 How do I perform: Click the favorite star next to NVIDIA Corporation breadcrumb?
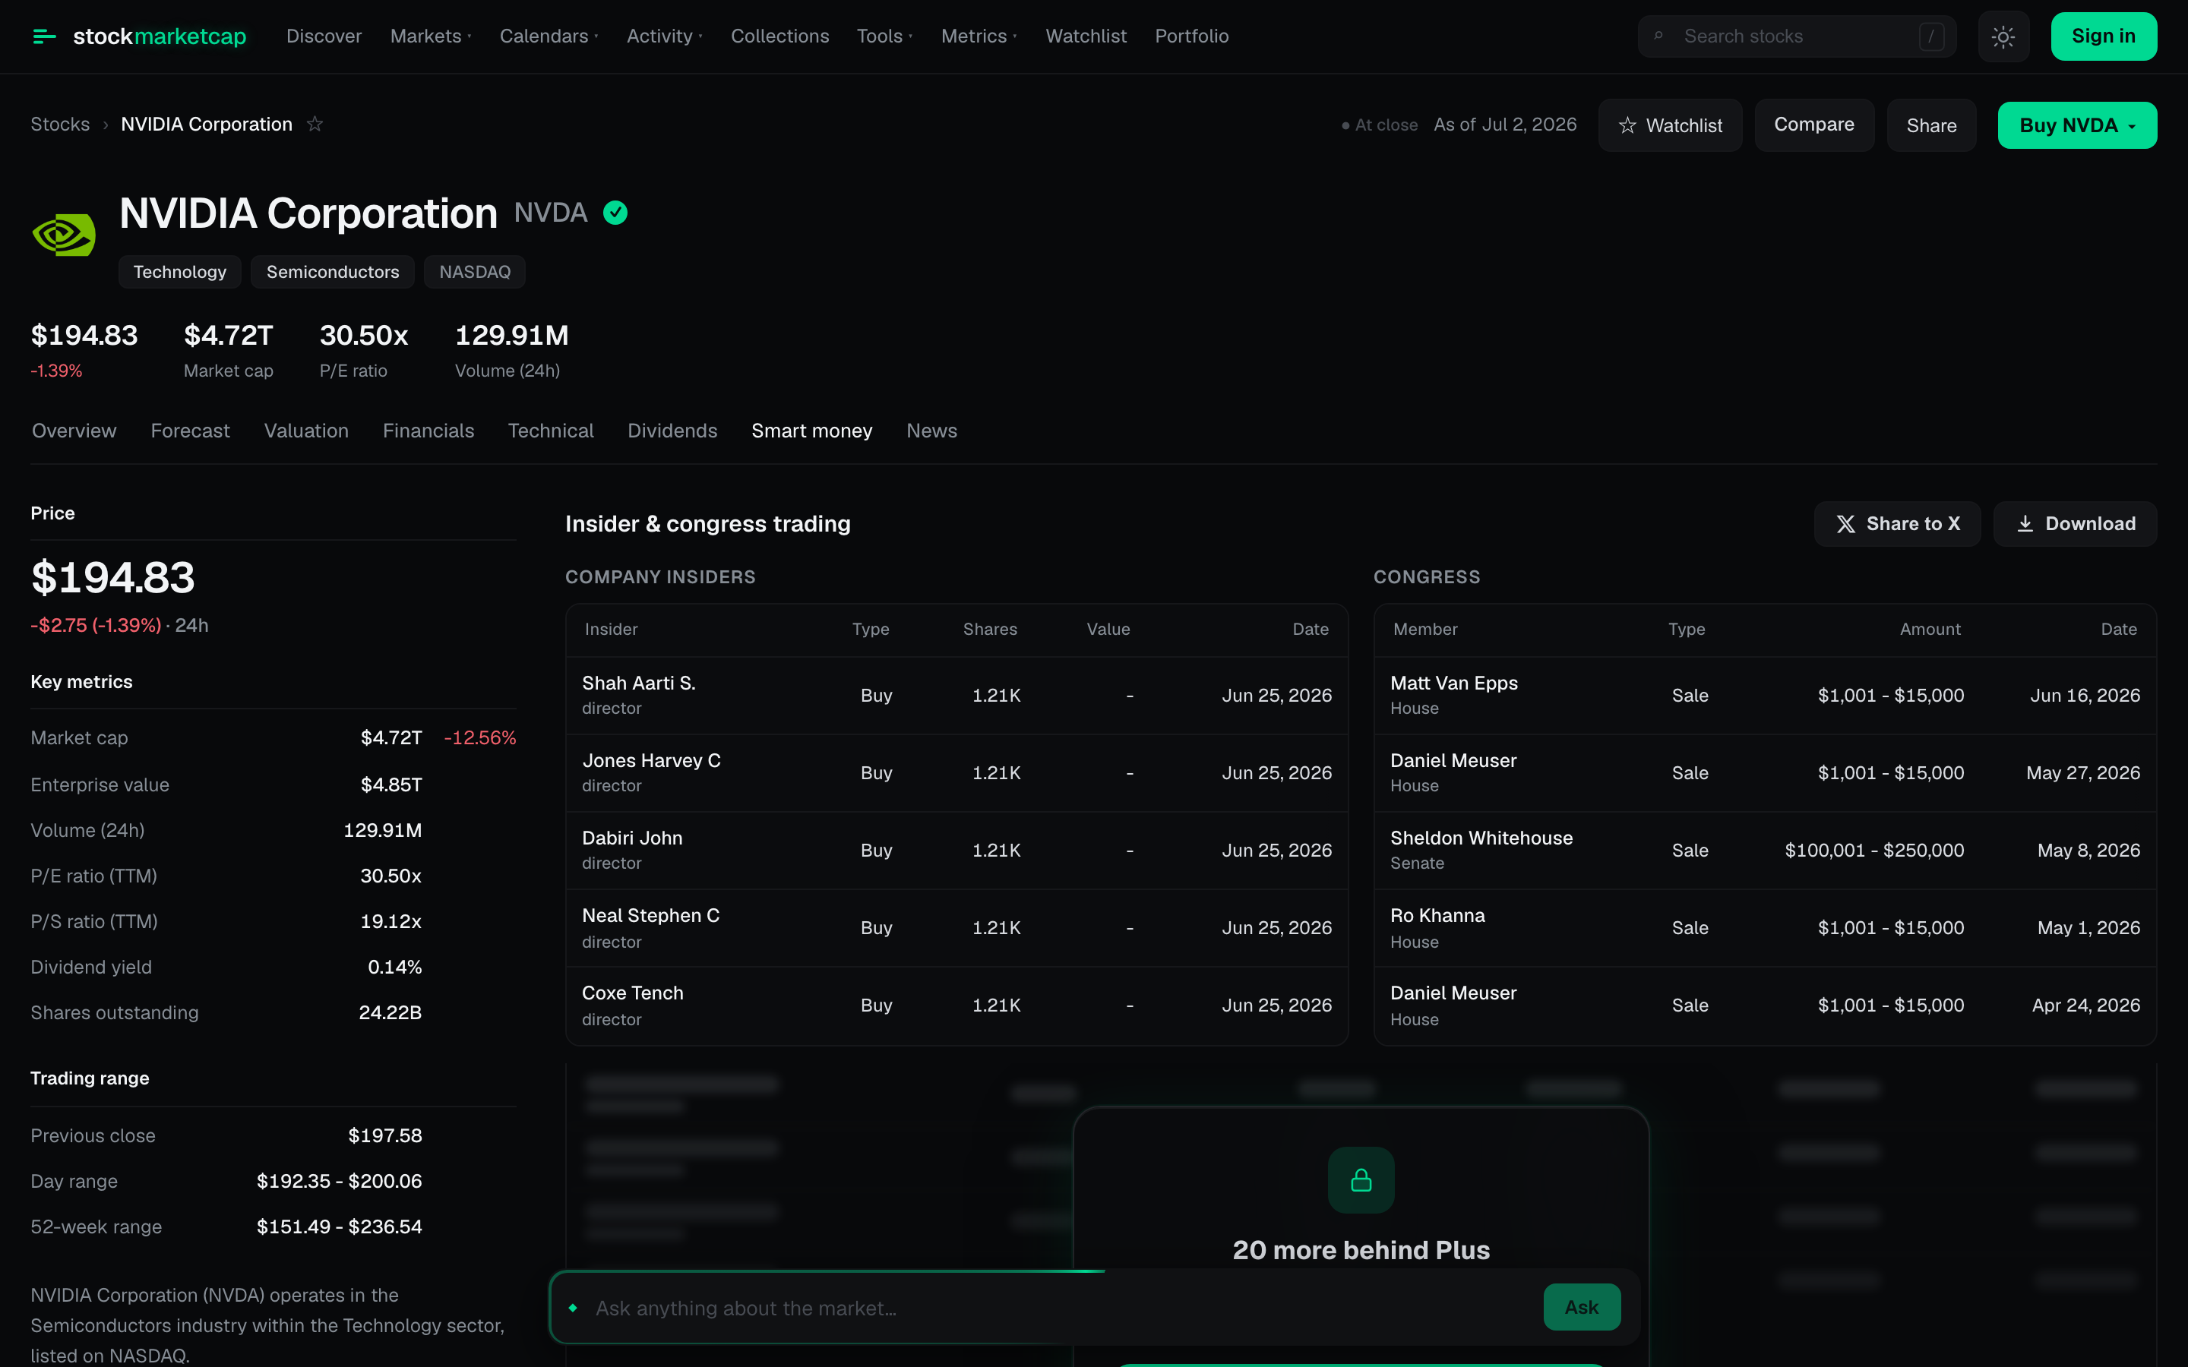(x=315, y=124)
